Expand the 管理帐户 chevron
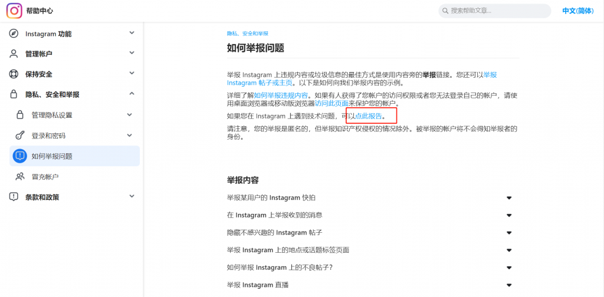This screenshot has height=297, width=604. pyautogui.click(x=132, y=52)
